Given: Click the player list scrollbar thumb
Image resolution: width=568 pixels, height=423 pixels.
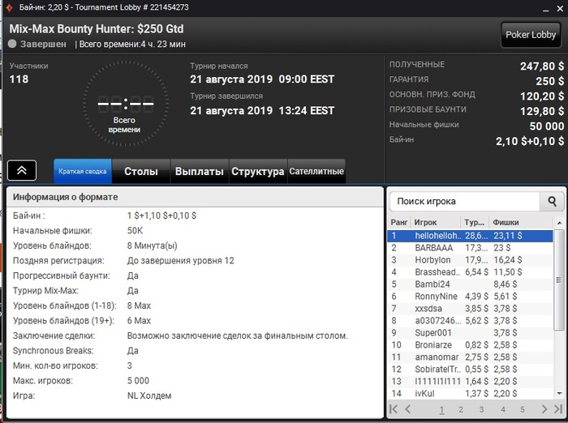Looking at the screenshot, I should tap(559, 280).
